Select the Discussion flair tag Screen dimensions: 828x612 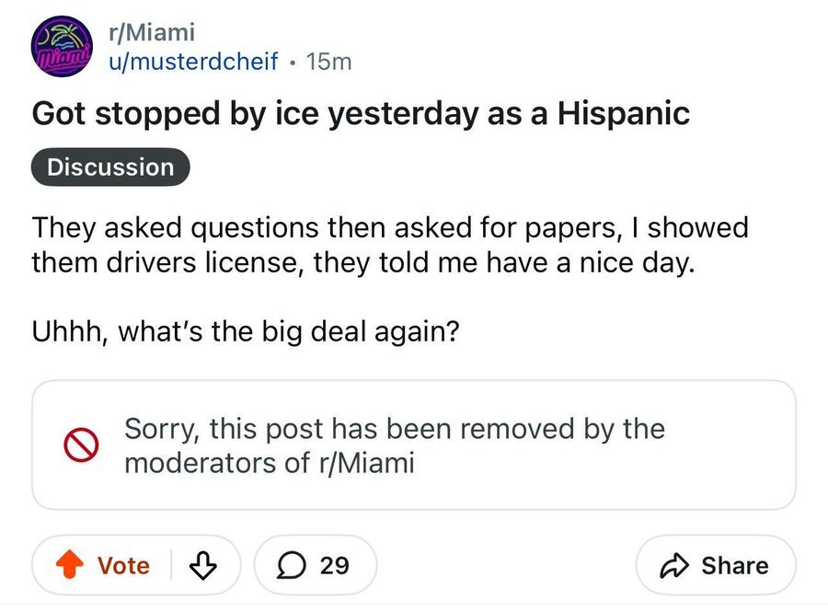(x=110, y=167)
